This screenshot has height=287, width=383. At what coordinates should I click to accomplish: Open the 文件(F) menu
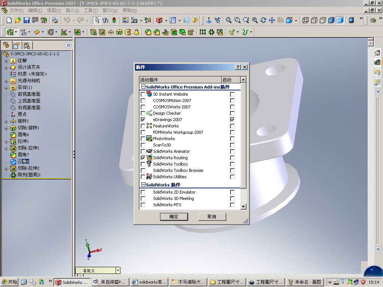pyautogui.click(x=16, y=10)
